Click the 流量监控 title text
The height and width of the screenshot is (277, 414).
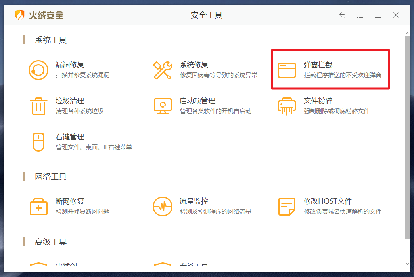(194, 201)
